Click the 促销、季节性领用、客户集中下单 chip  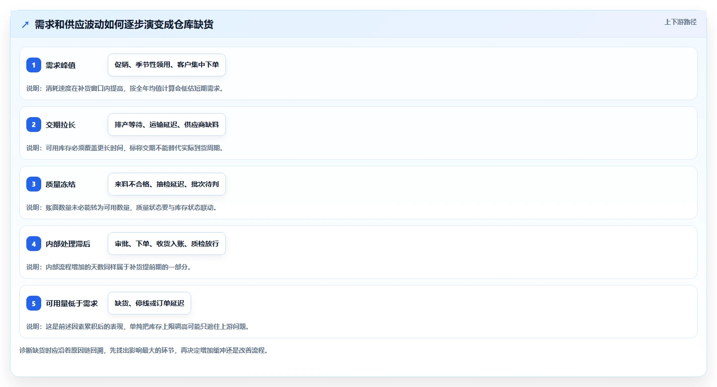point(167,65)
